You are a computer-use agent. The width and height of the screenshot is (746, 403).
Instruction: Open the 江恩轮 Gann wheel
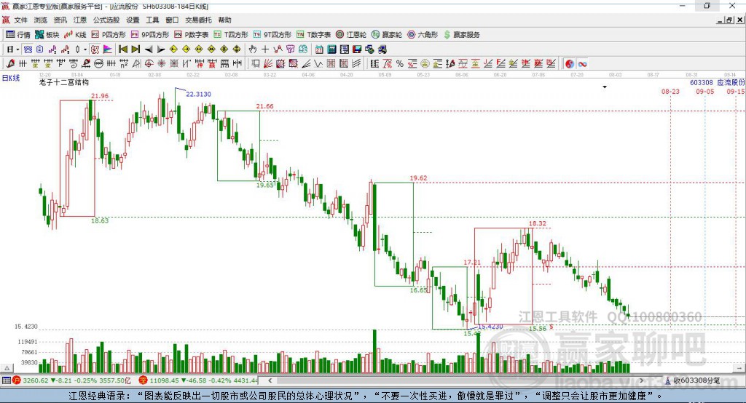(351, 35)
